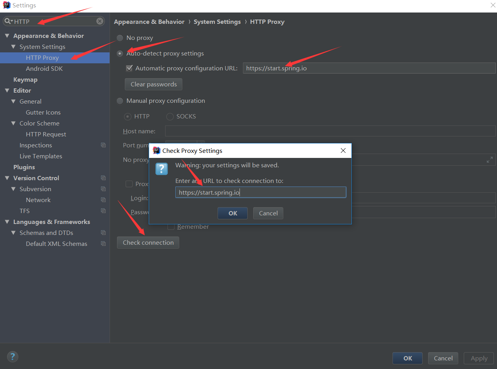Toggle Automatic proxy configuration URL checkbox
The width and height of the screenshot is (497, 369).
(129, 68)
